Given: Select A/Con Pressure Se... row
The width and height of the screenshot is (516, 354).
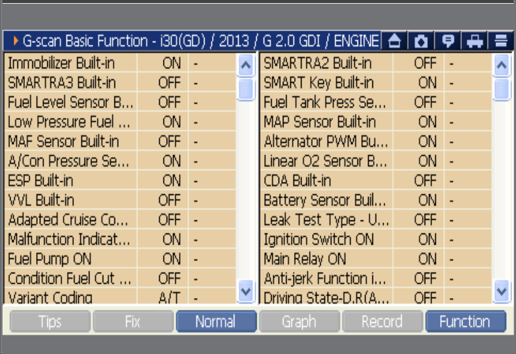Looking at the screenshot, I should click(120, 161).
